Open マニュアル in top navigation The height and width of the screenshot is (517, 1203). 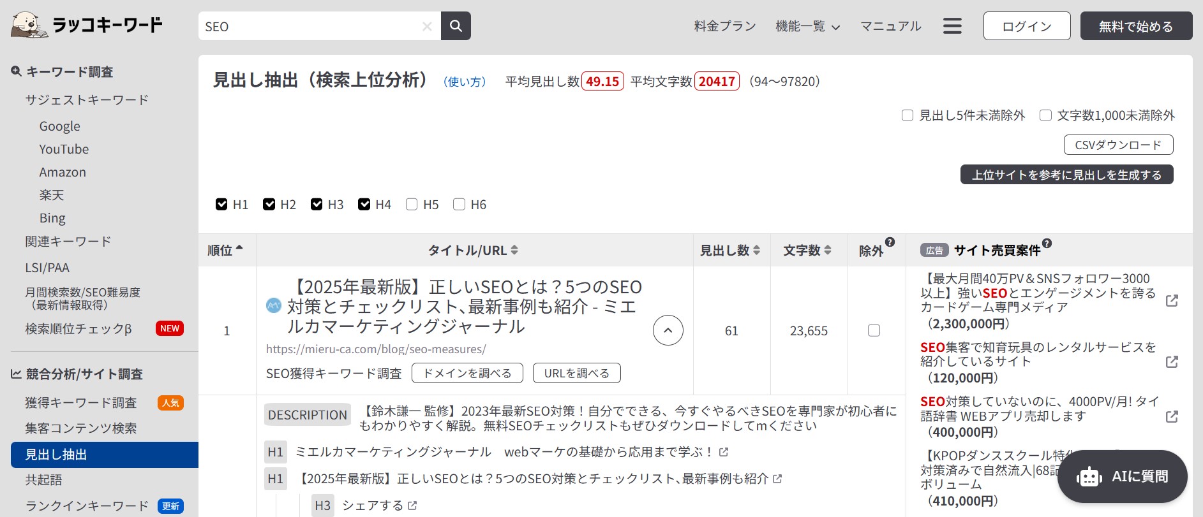point(891,26)
